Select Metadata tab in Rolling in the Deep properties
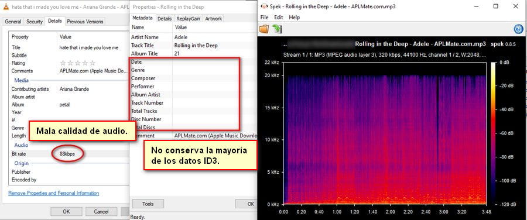Image resolution: width=527 pixels, height=220 pixels. (x=142, y=18)
